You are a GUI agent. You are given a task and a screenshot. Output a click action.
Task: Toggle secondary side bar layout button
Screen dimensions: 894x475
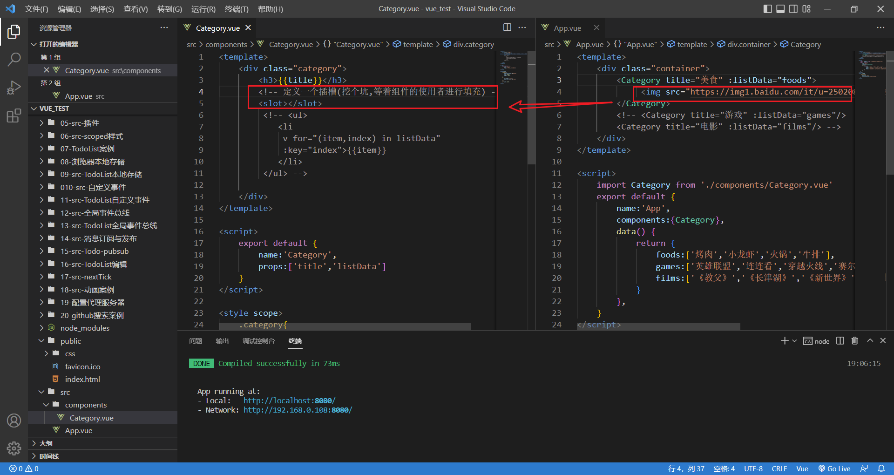[x=793, y=9]
